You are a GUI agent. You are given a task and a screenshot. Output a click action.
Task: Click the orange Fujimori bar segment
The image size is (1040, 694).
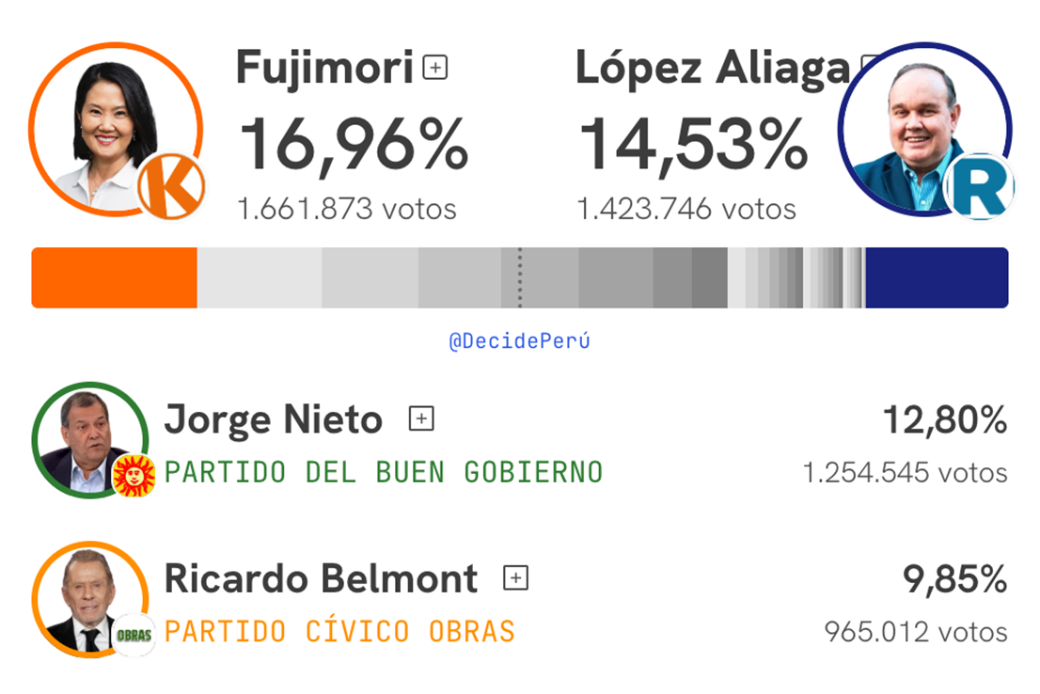(x=114, y=278)
